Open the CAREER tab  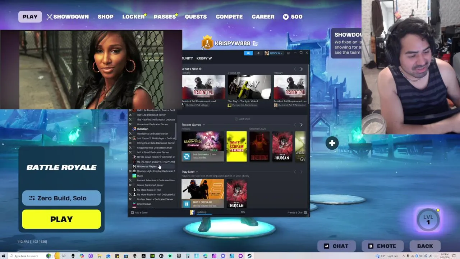(263, 17)
